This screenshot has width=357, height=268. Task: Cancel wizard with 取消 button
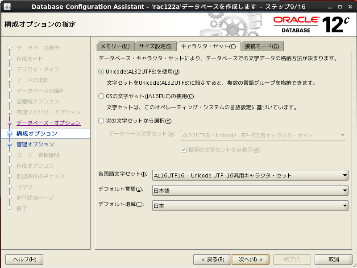pyautogui.click(x=333, y=260)
